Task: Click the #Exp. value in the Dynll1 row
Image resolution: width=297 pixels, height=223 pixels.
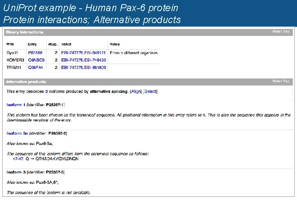Action: pos(56,53)
